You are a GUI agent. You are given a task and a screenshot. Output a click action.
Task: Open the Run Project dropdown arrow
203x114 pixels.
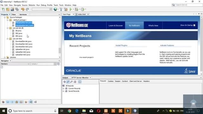pos(73,9)
